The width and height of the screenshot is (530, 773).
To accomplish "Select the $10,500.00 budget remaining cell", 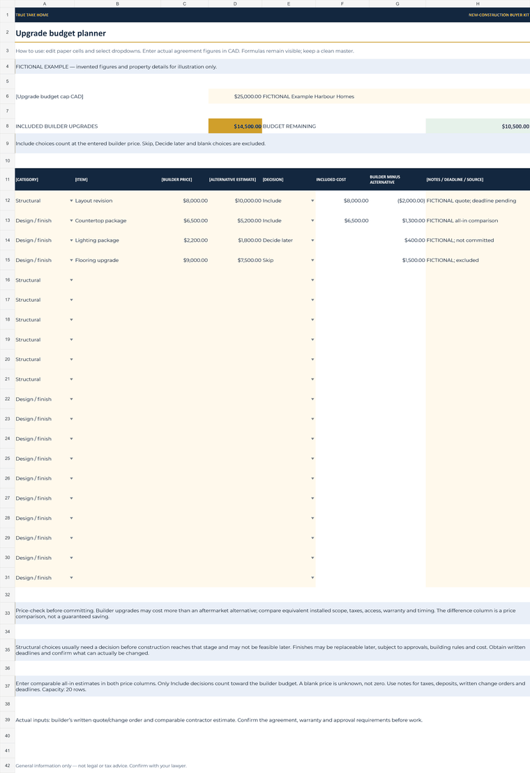I will pos(478,126).
